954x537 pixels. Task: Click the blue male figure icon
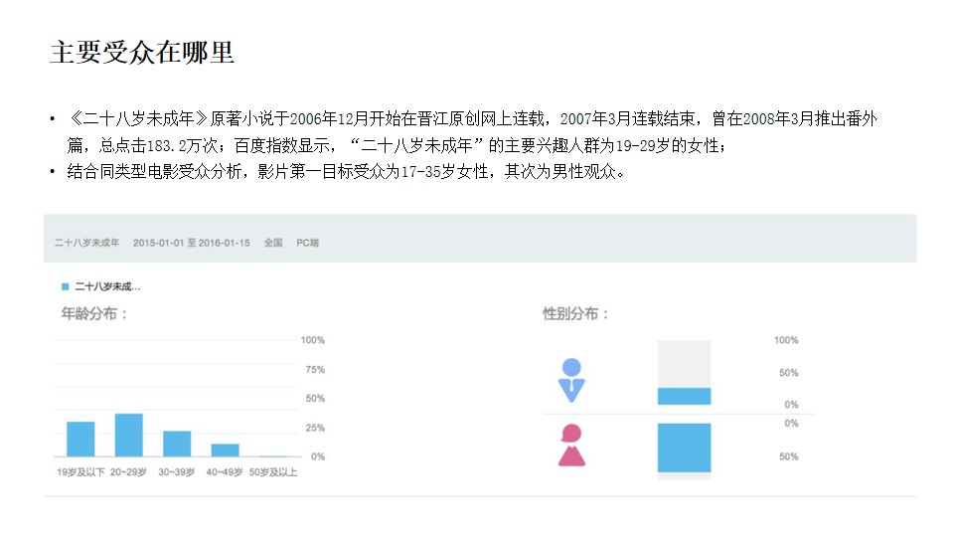(571, 381)
